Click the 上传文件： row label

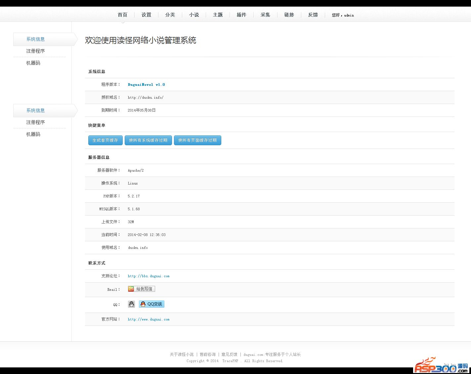[111, 222]
